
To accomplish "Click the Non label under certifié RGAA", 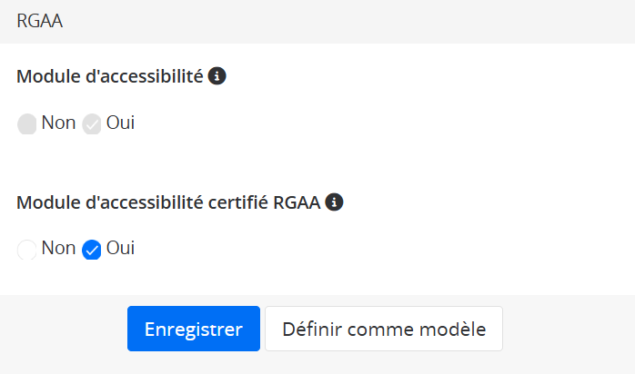I will tap(58, 248).
